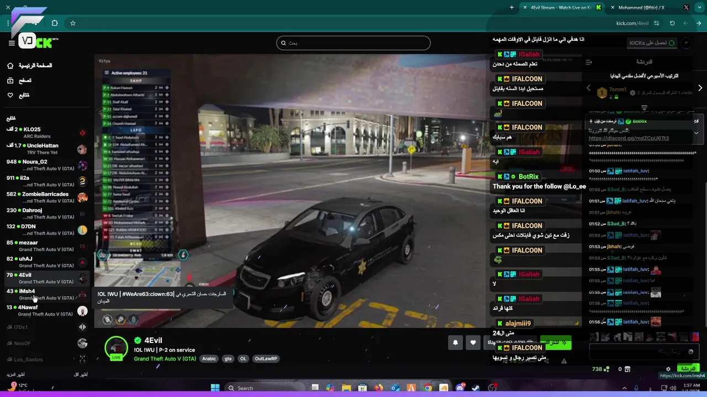Open Noura_G2 channel in sidebar
707x397 pixels.
click(x=47, y=165)
